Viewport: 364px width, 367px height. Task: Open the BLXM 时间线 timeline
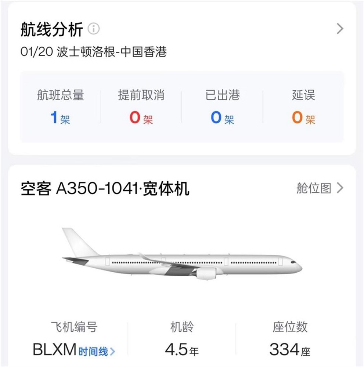tap(93, 352)
